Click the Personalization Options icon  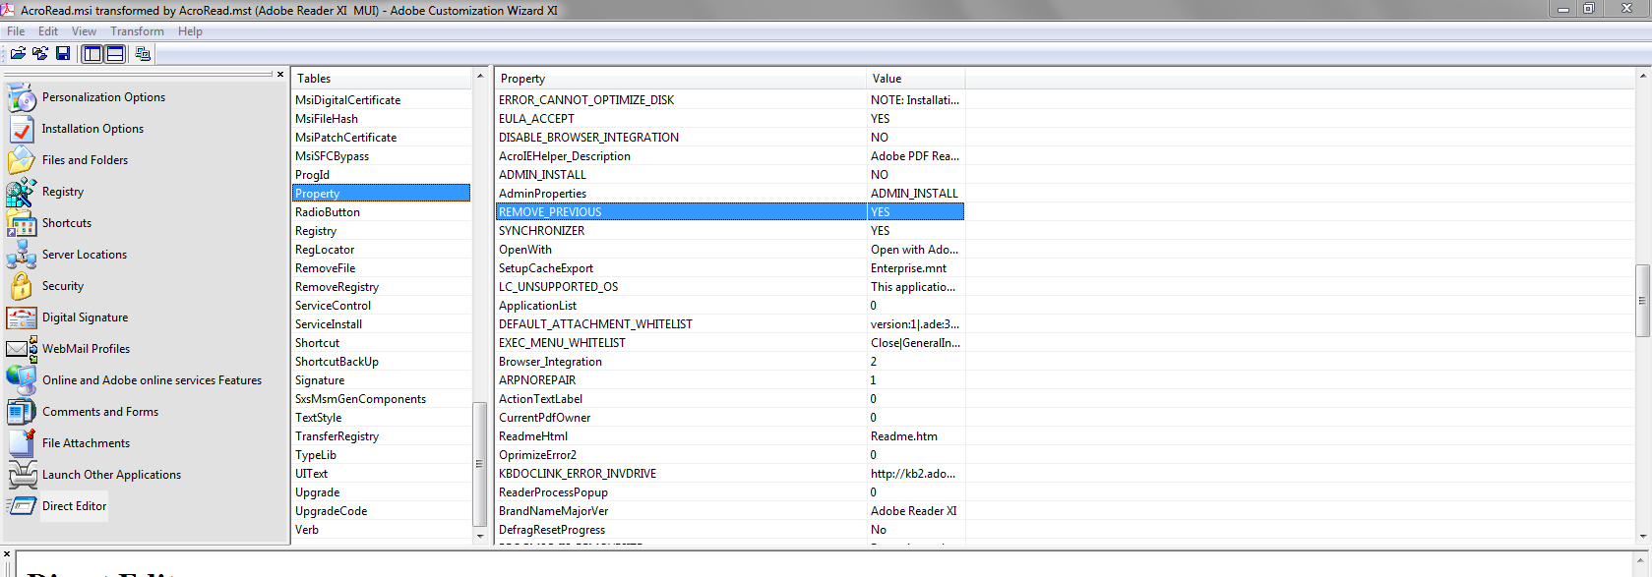point(22,97)
